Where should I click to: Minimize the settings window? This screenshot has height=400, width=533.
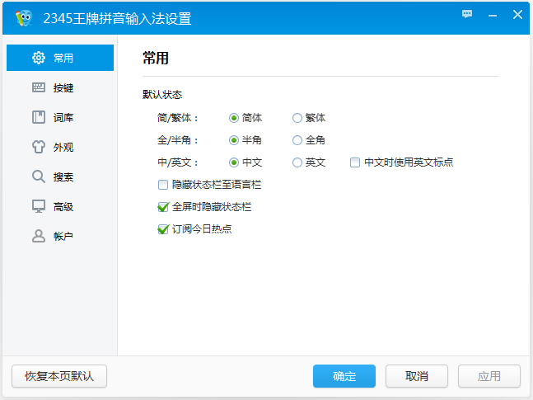tap(492, 14)
